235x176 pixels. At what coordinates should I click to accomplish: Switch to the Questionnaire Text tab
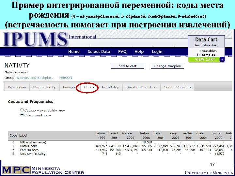point(141,87)
